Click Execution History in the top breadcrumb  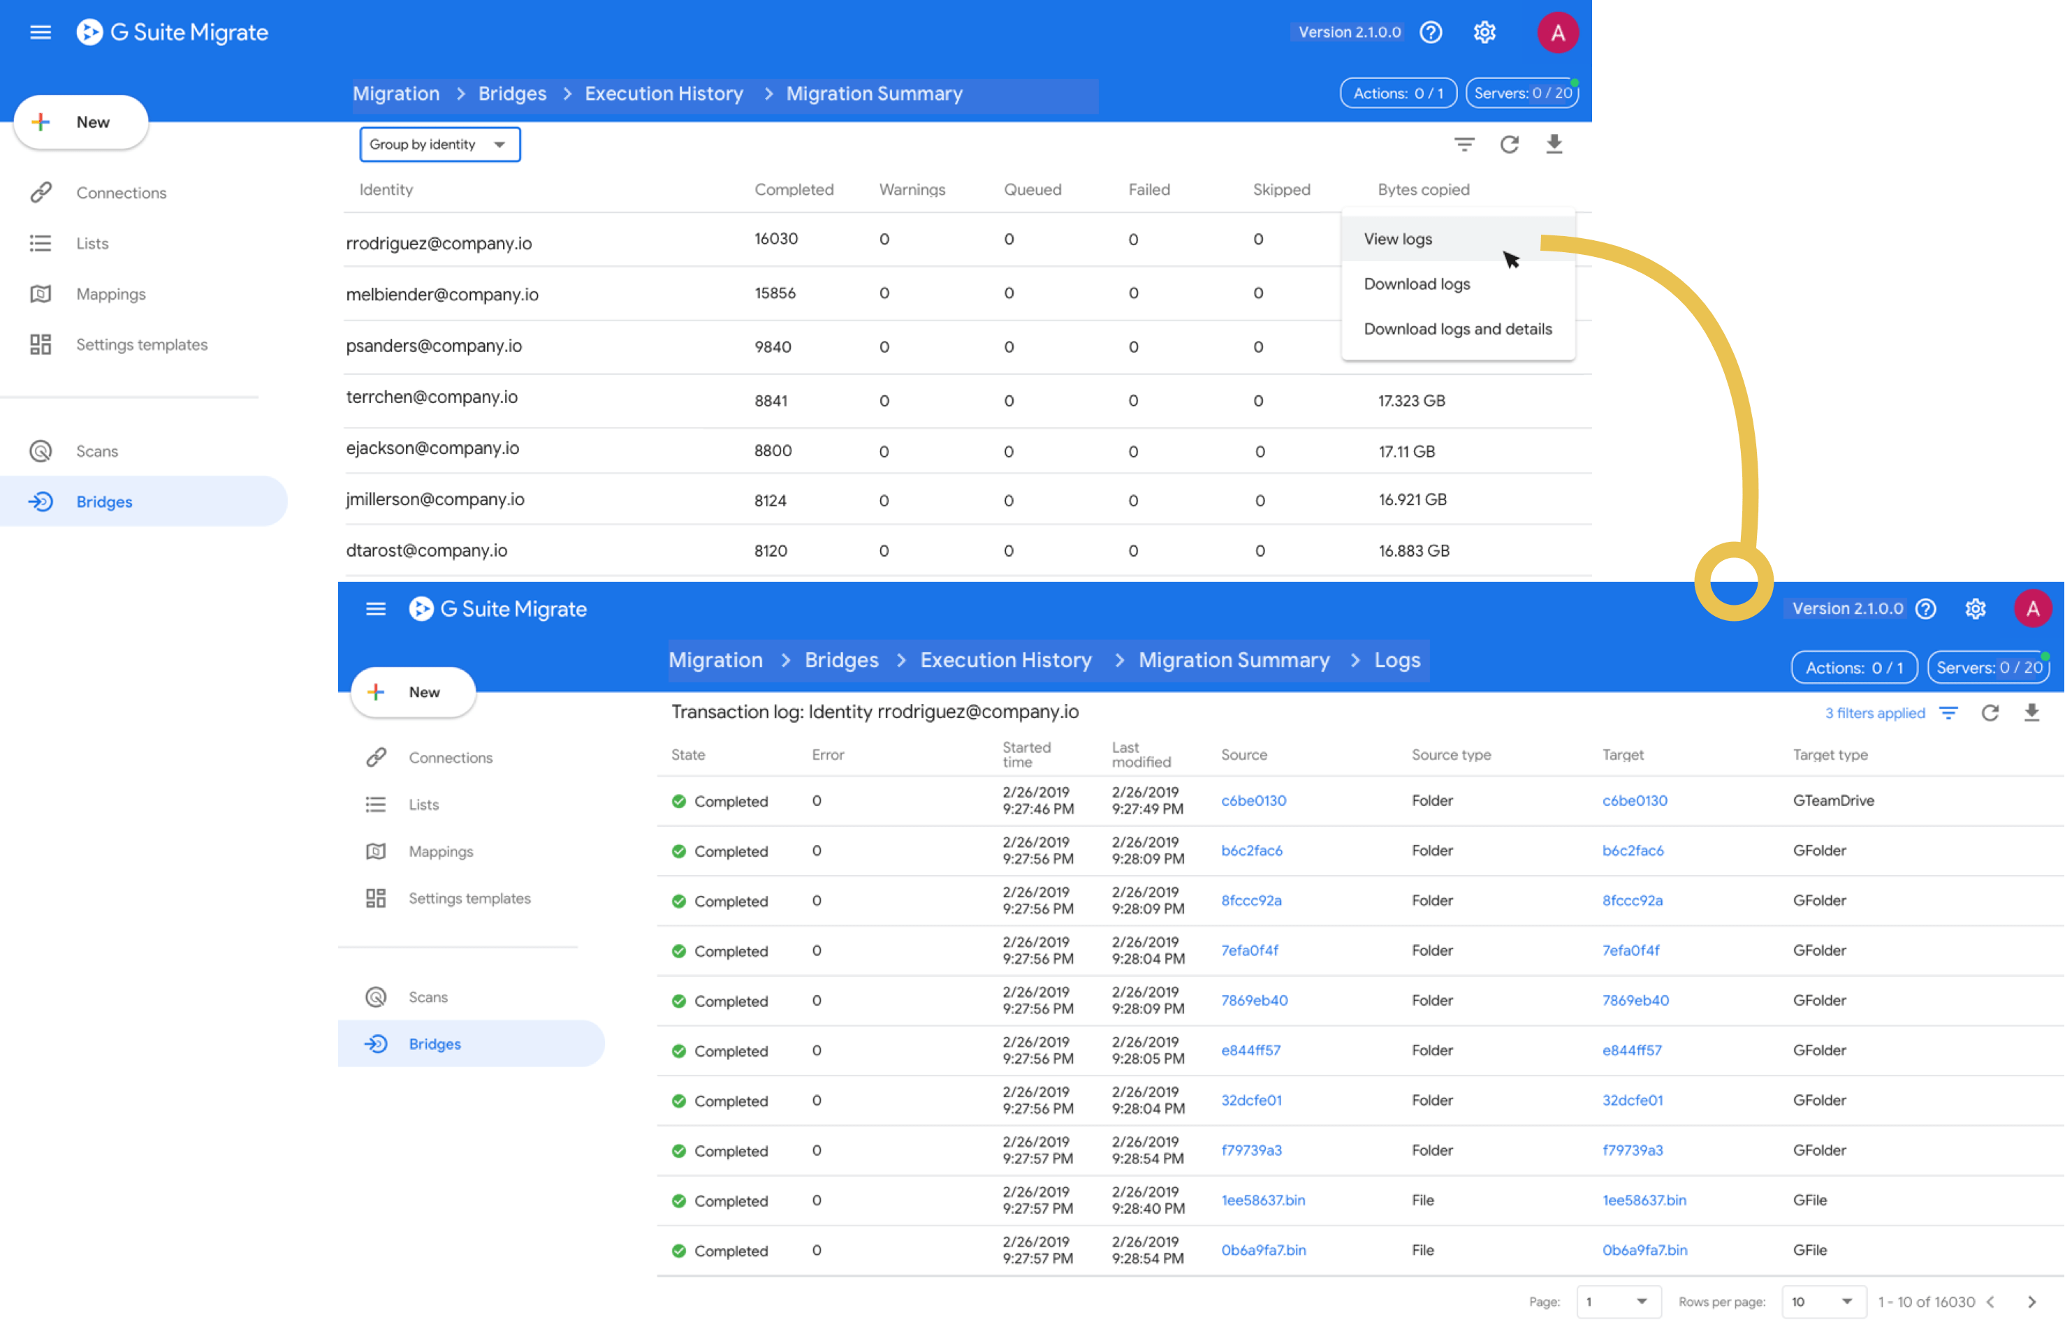pos(664,94)
